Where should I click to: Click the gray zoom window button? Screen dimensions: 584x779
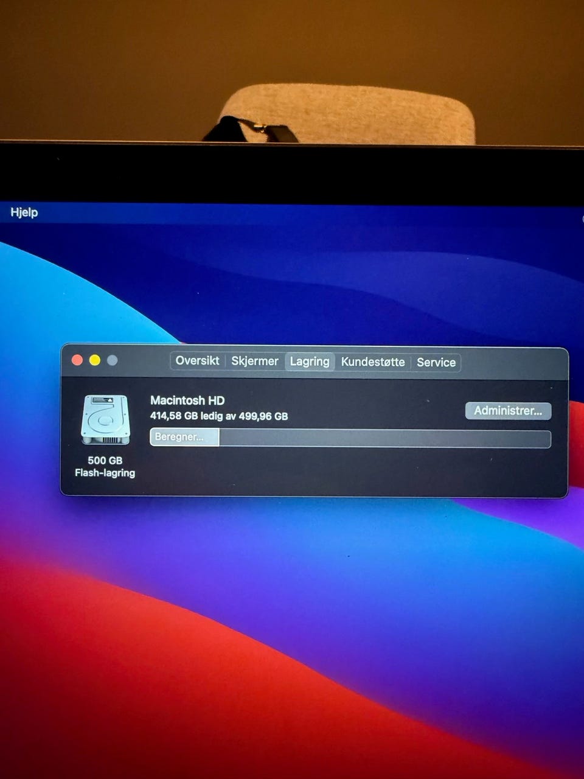point(112,360)
